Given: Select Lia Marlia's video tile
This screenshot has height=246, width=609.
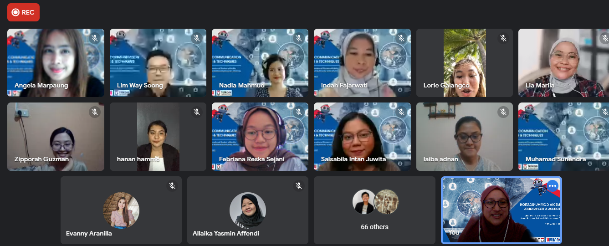Looking at the screenshot, I should [x=563, y=63].
